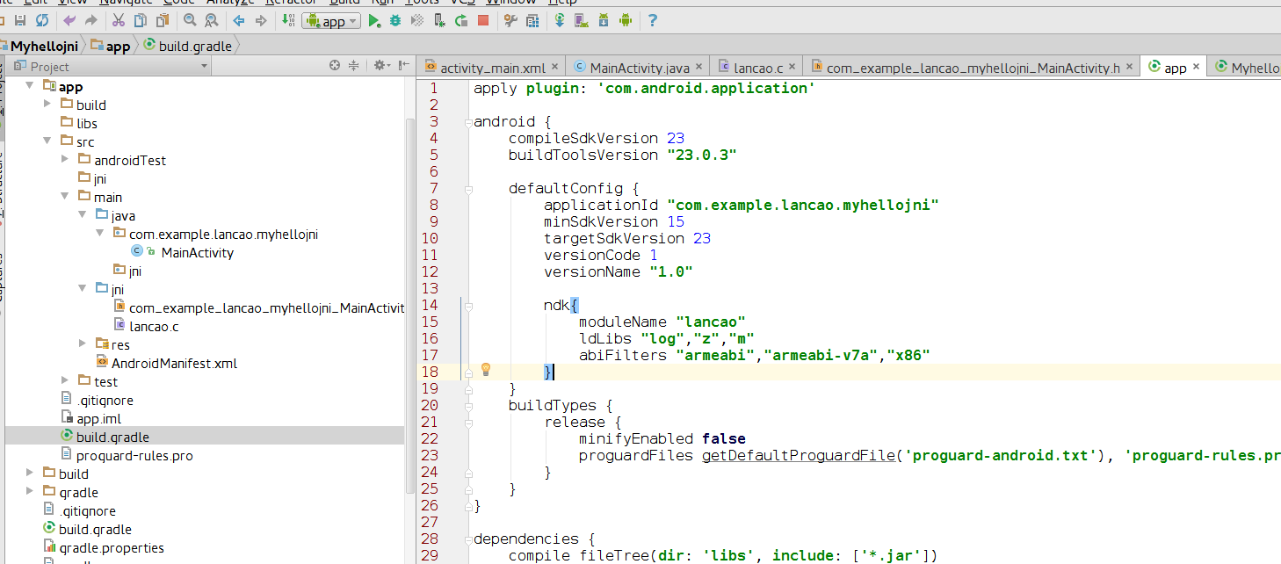The width and height of the screenshot is (1281, 564).
Task: Expand the androidTest folder
Action: (x=65, y=160)
